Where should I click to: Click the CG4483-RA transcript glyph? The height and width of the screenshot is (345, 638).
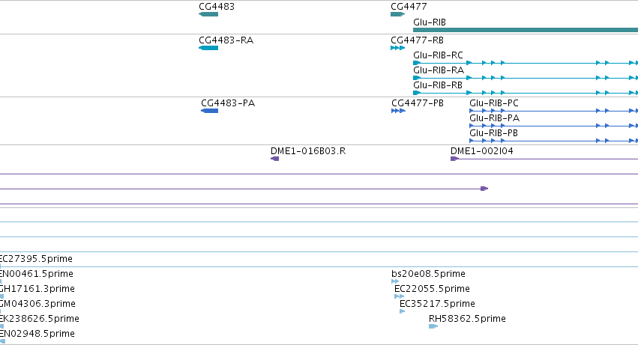point(208,48)
